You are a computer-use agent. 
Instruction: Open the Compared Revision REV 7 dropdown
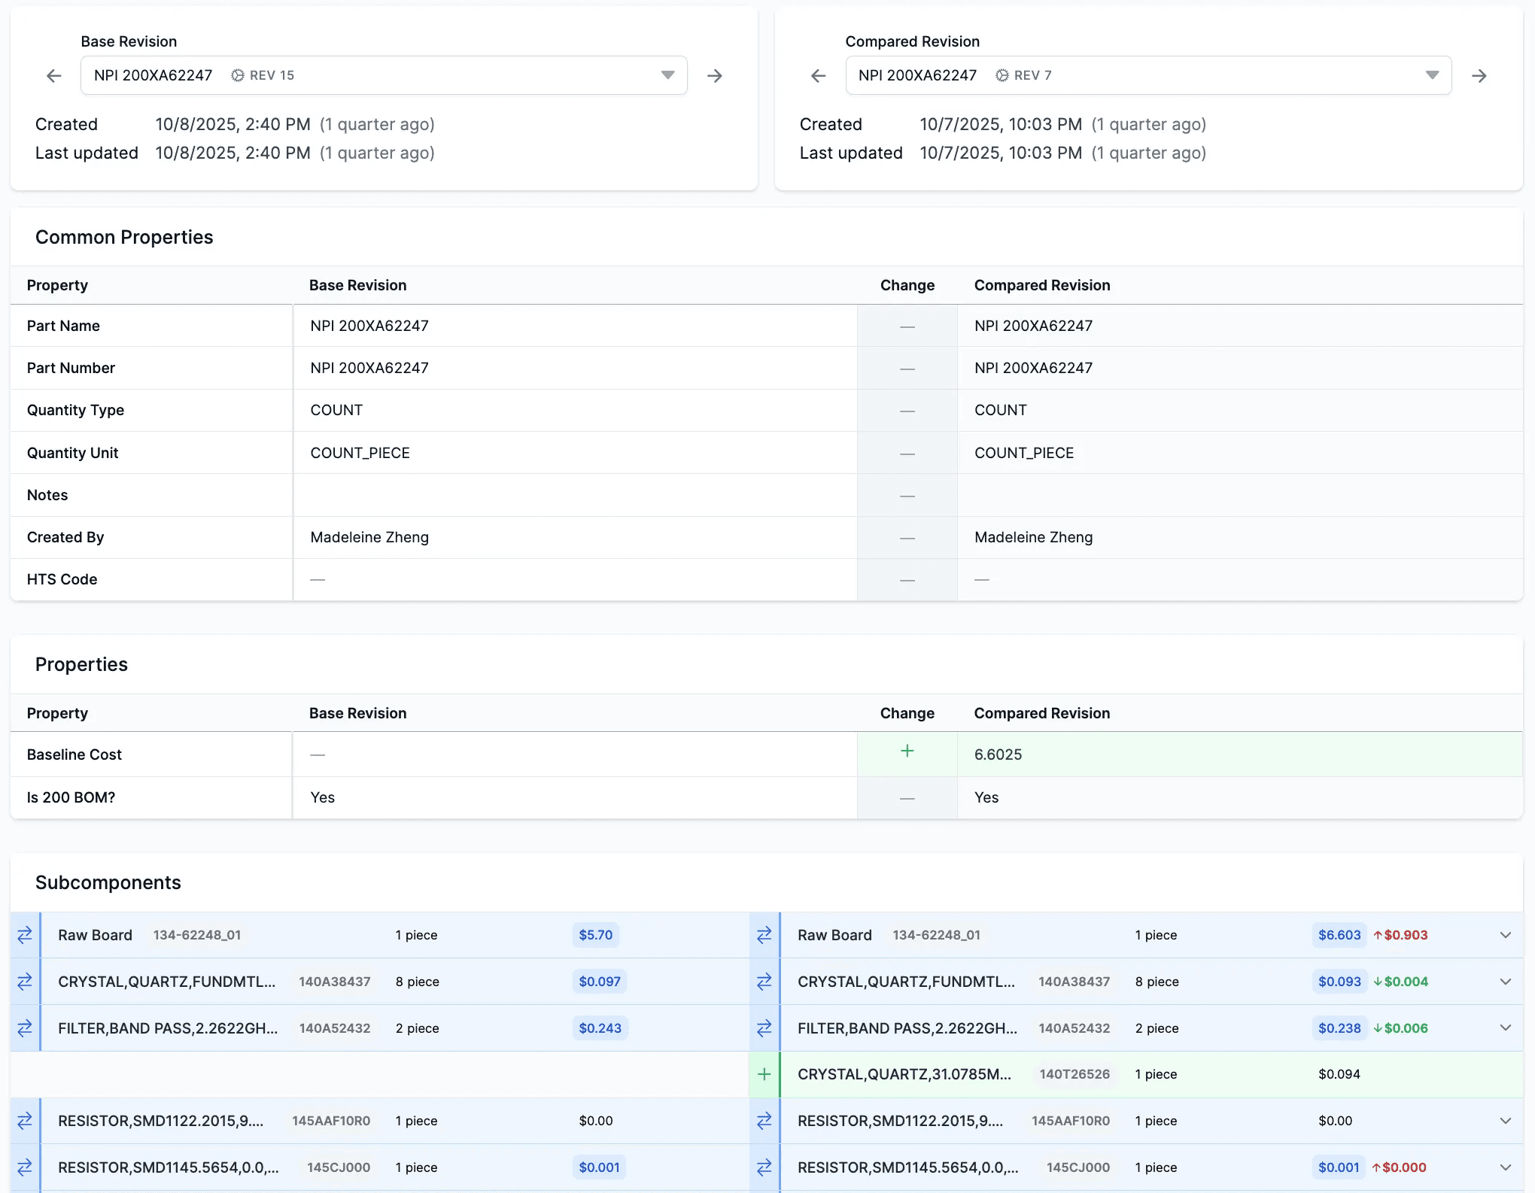point(1432,75)
